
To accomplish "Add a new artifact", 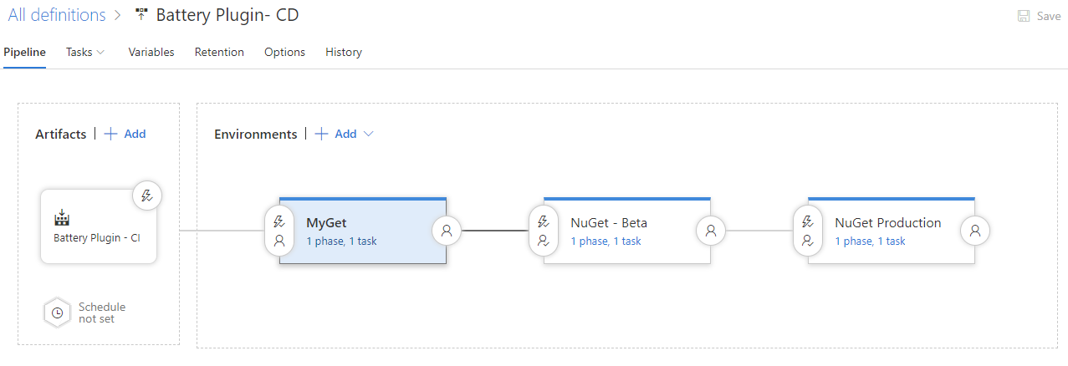I will [125, 134].
